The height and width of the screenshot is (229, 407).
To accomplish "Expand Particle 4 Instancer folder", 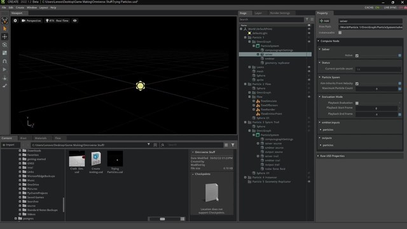I will coord(245,177).
